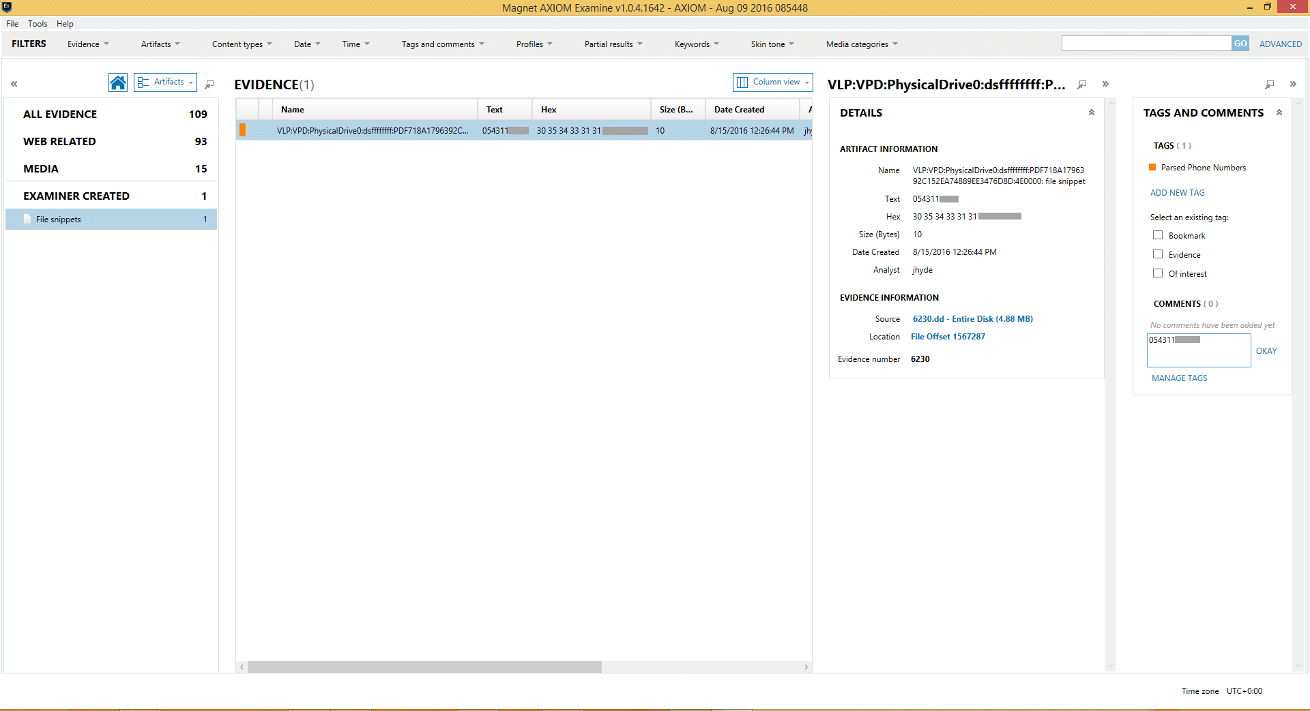This screenshot has width=1310, height=711.
Task: Tick the Evidence tag checkbox
Action: [x=1158, y=254]
